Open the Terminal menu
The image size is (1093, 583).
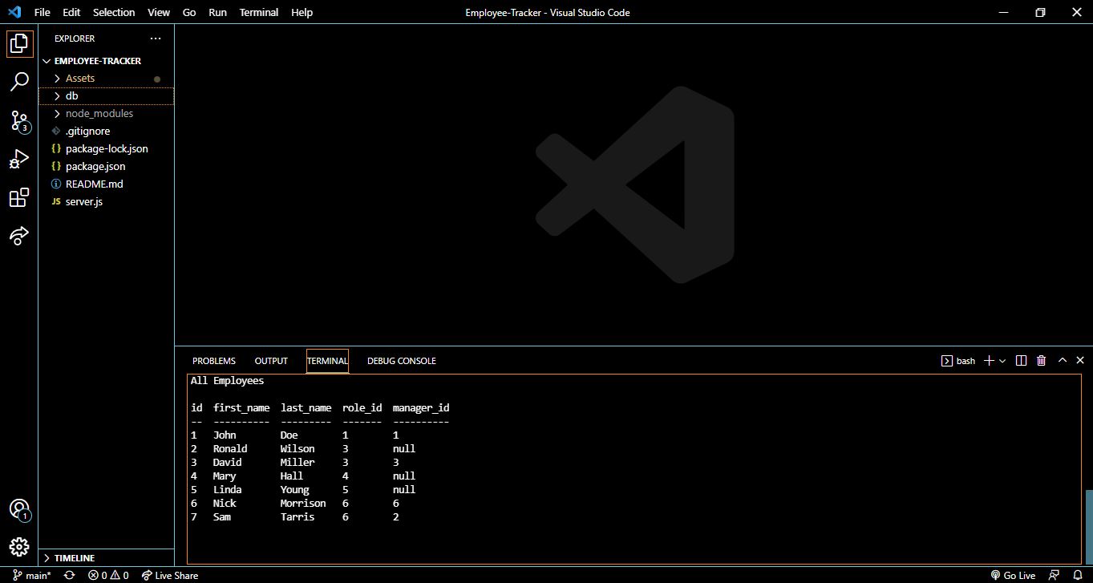click(x=259, y=12)
